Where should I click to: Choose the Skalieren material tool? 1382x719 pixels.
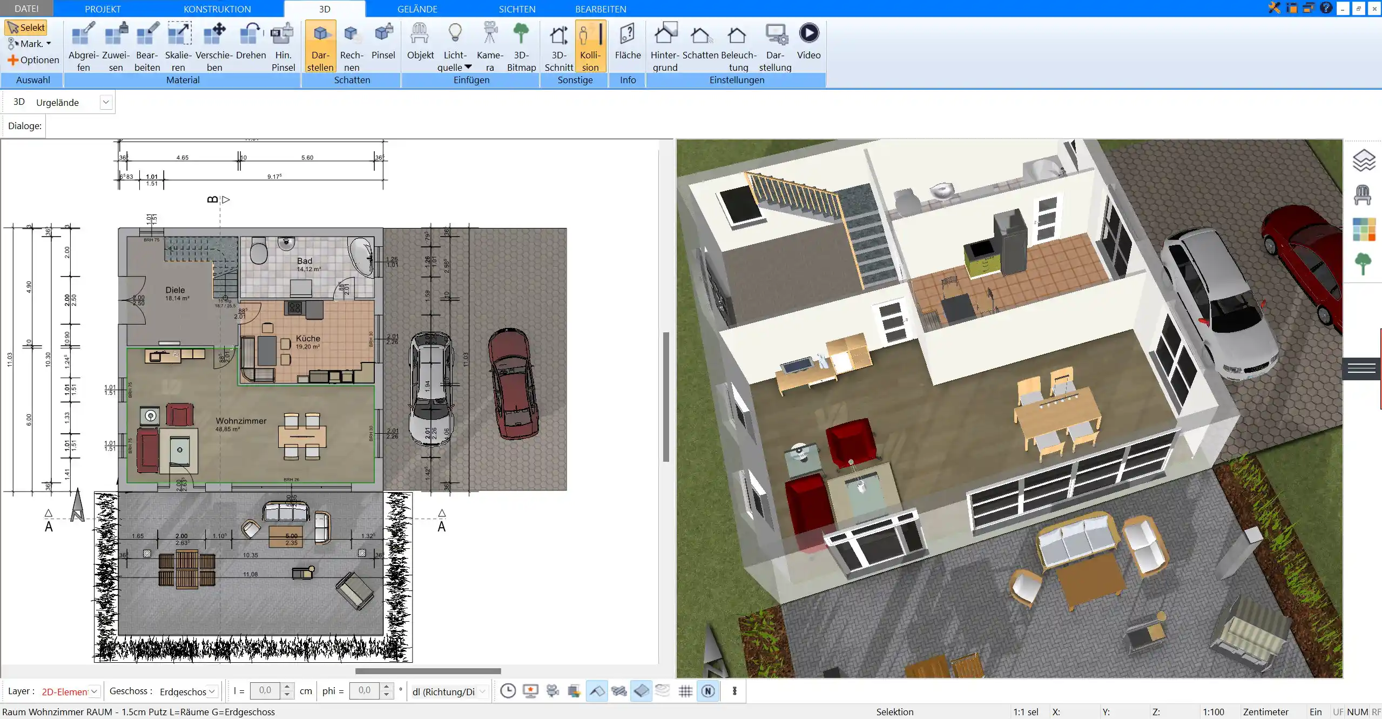coord(178,46)
